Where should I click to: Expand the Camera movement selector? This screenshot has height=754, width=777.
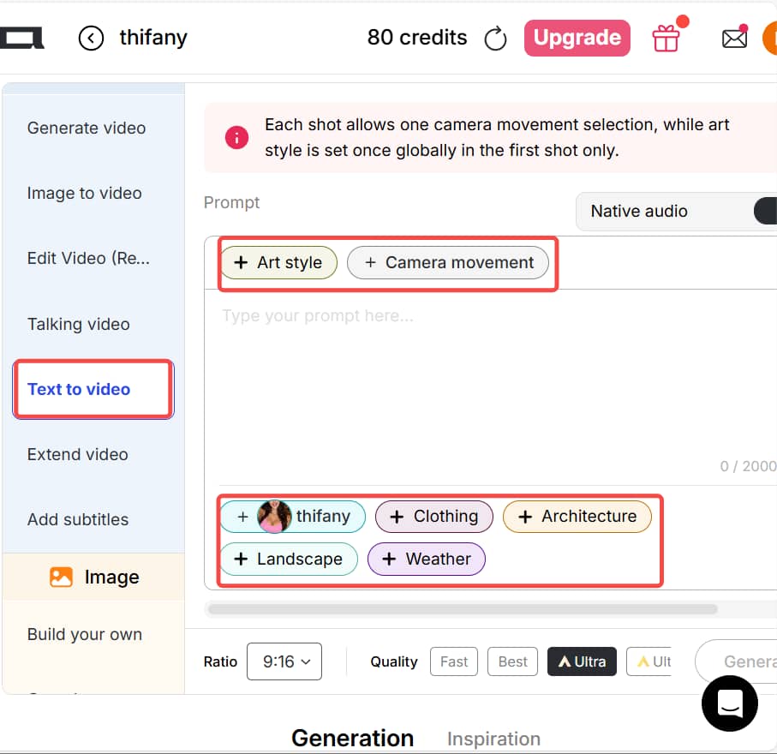[448, 262]
